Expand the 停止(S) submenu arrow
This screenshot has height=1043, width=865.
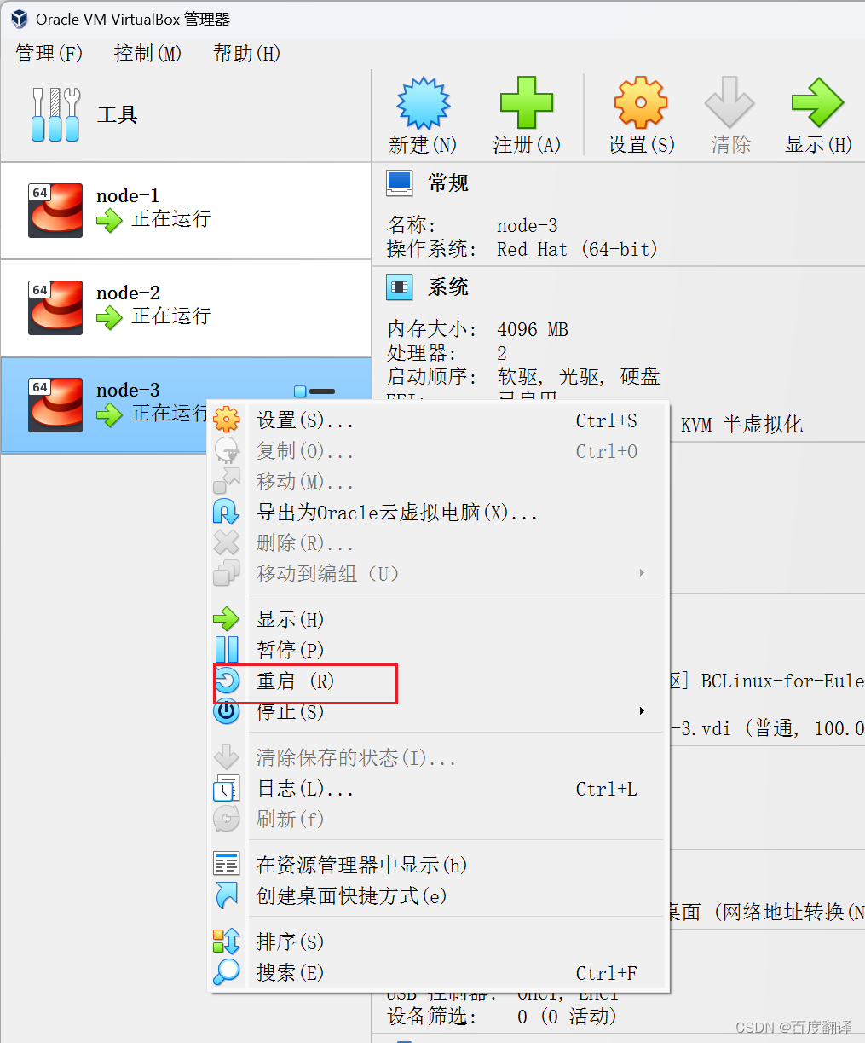[642, 711]
